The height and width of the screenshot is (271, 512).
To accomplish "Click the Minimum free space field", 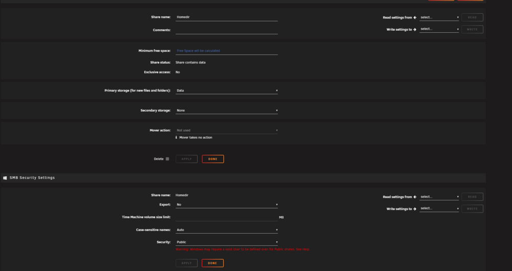I will (x=227, y=51).
